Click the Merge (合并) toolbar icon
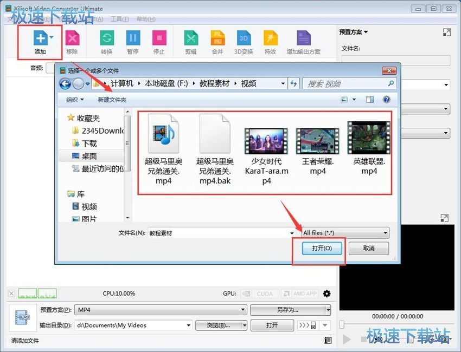 coord(217,38)
